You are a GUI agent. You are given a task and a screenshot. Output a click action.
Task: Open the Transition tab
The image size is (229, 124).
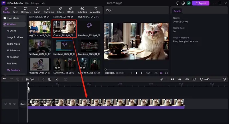[x=49, y=10]
